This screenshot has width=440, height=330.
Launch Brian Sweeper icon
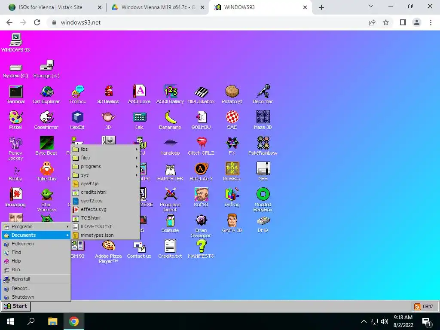201,226
